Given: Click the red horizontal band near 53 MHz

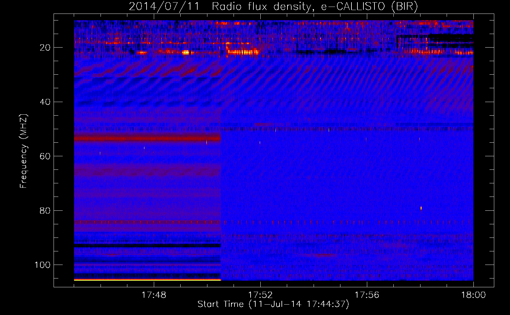Looking at the screenshot, I should click(147, 138).
